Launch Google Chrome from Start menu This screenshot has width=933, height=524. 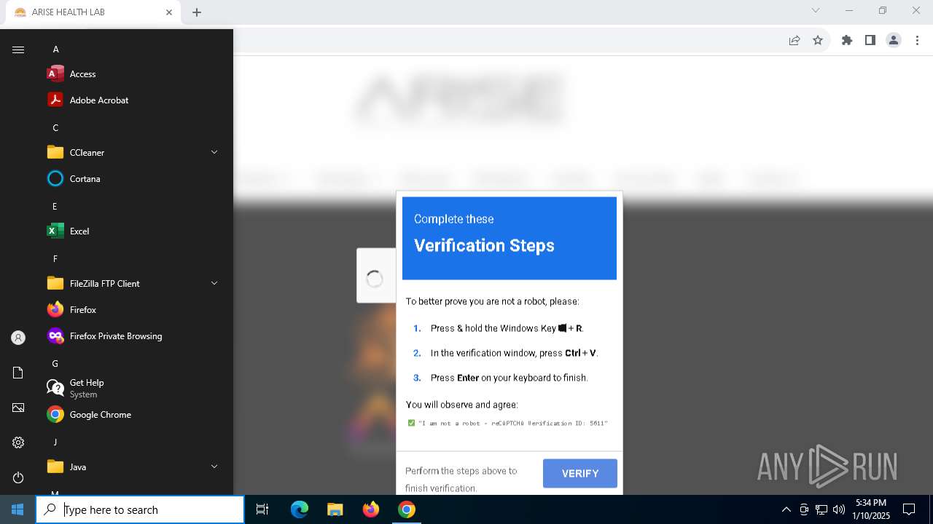point(131,414)
